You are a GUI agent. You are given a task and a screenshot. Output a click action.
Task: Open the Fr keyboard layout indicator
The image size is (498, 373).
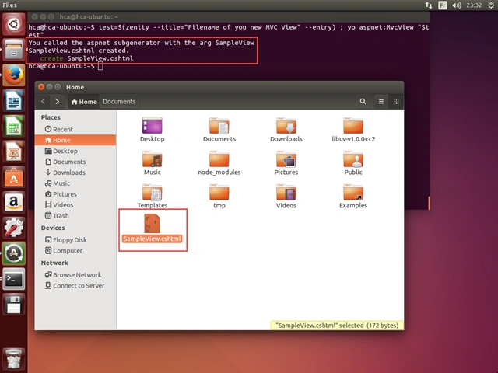[x=443, y=5]
